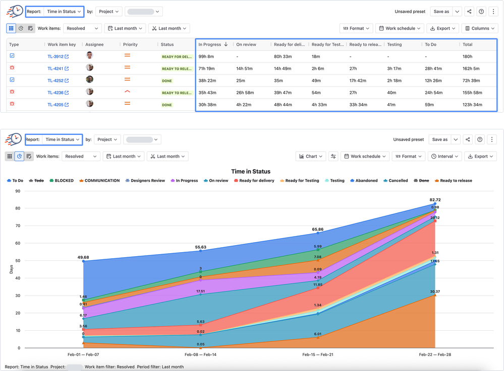This screenshot has height=371, width=504.
Task: Open help icon in bottom report
Action: (x=480, y=139)
